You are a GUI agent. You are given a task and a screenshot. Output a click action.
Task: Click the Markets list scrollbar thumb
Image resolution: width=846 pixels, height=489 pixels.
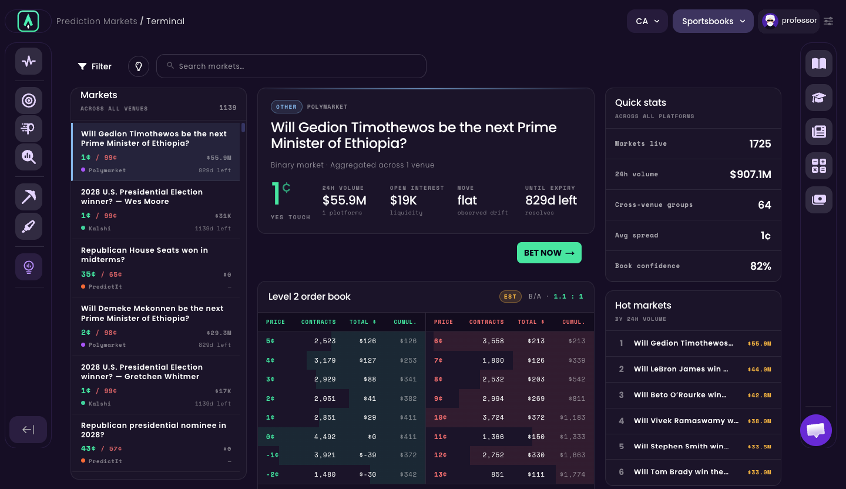[243, 128]
